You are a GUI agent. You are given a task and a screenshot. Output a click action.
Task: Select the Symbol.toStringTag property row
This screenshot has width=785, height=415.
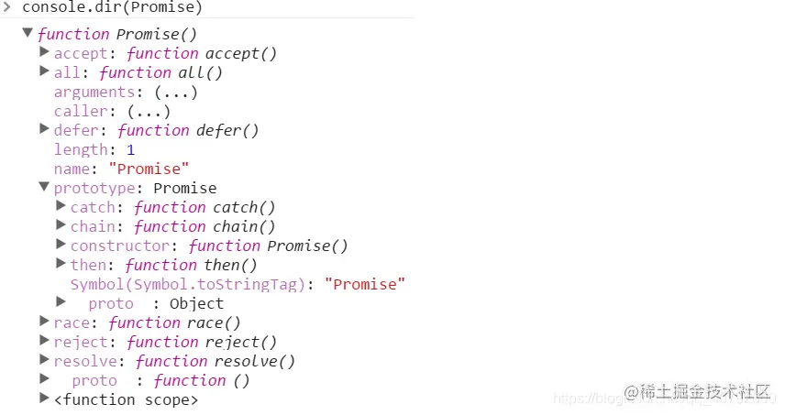(187, 284)
